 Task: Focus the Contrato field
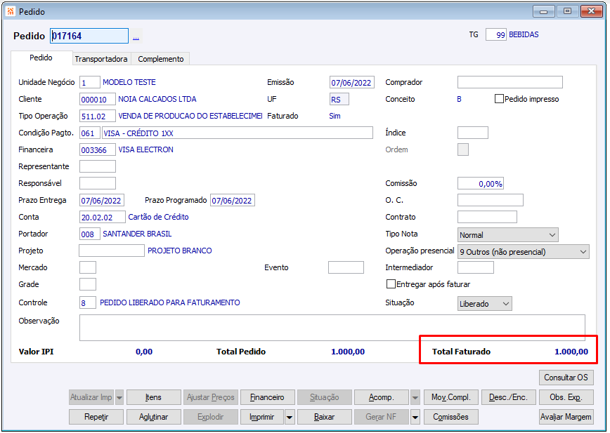tap(487, 217)
